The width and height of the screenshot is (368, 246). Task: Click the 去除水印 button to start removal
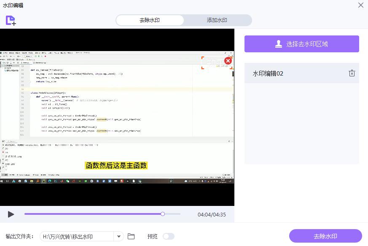coord(325,236)
